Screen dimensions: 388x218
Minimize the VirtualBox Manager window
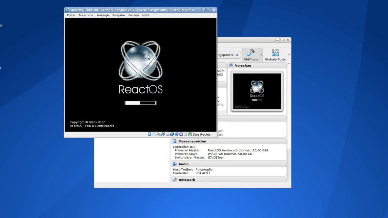coord(277,40)
